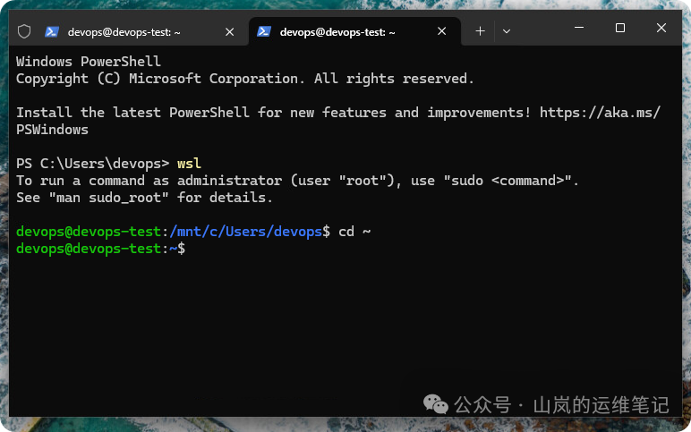The height and width of the screenshot is (432, 691).
Task: Click the PowerShell icon on second tab
Action: pyautogui.click(x=263, y=31)
